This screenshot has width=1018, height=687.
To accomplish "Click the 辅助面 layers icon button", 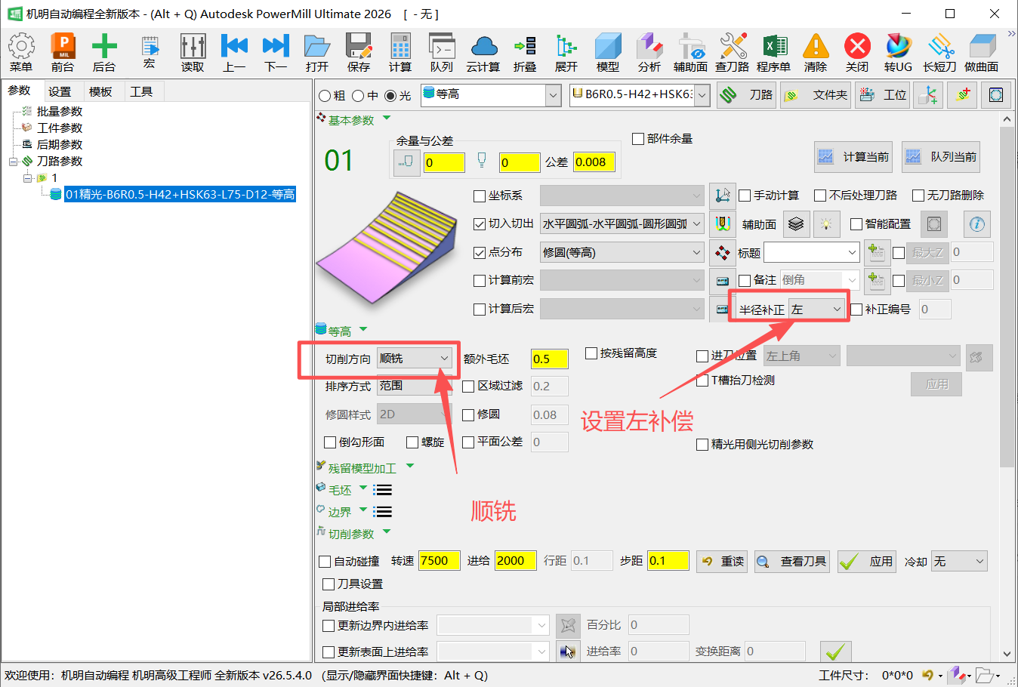I will point(796,224).
